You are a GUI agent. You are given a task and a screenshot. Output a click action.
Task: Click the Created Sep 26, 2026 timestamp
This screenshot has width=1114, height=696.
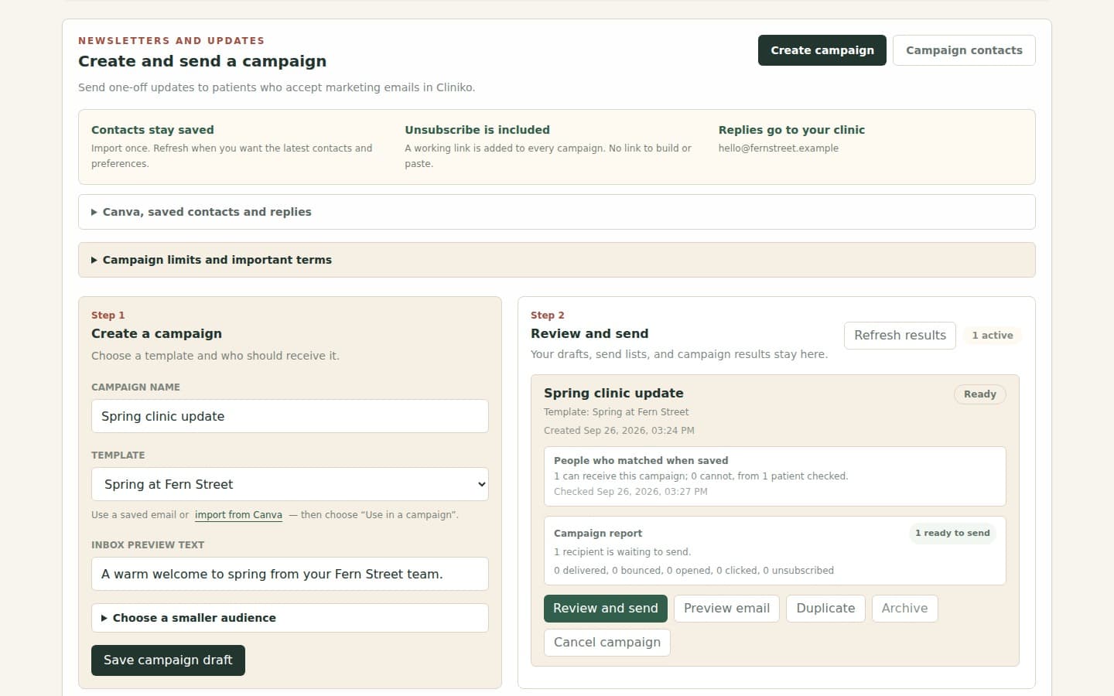coord(619,431)
